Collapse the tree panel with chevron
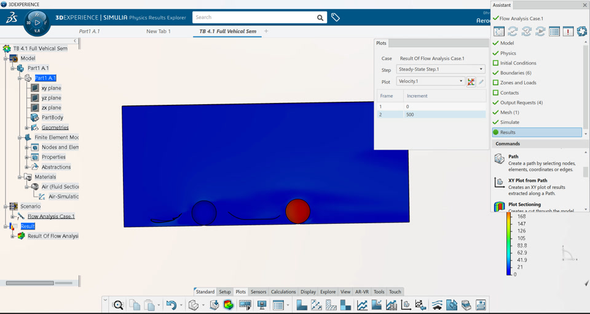The image size is (590, 314). tap(75, 40)
